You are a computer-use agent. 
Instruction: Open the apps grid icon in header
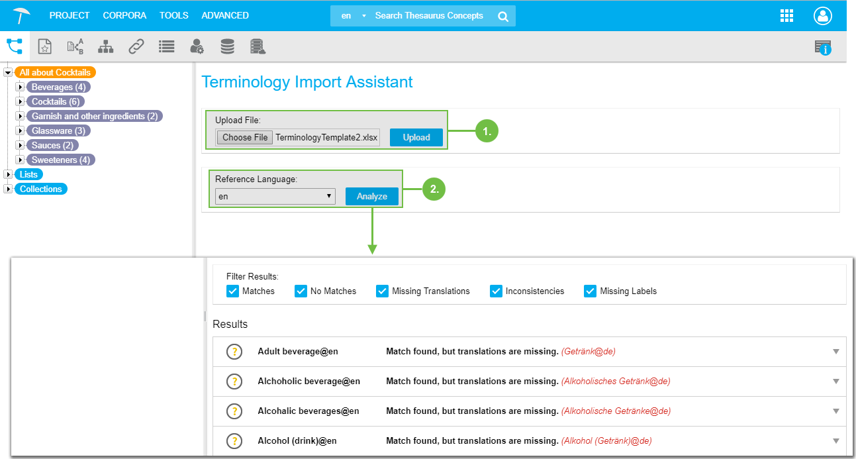[x=787, y=16]
